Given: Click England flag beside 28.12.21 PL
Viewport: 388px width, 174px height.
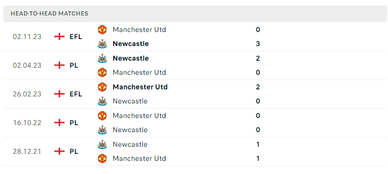Looking at the screenshot, I should [59, 151].
